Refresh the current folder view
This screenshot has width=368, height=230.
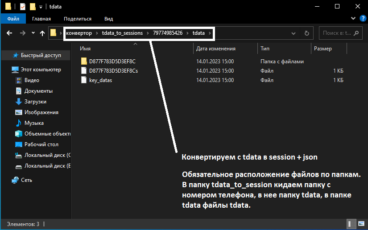[x=306, y=33]
